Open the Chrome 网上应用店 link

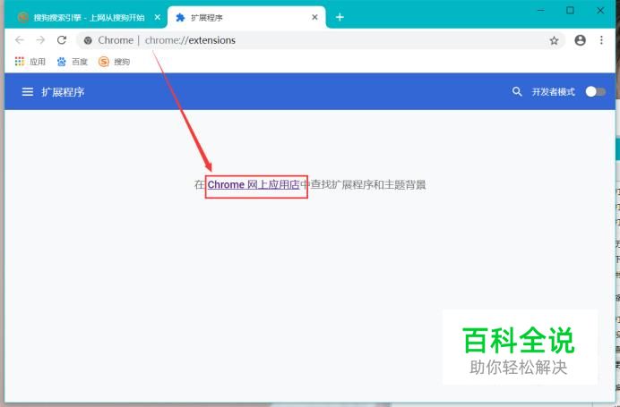point(254,185)
